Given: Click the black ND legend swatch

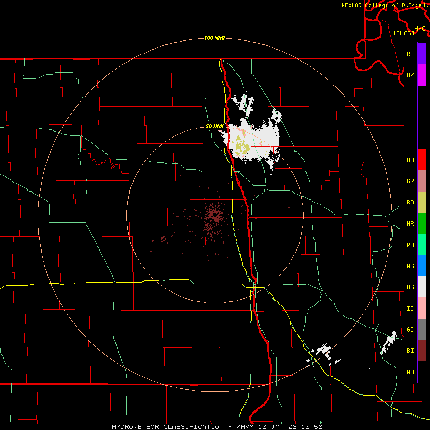Looking at the screenshot, I should tap(422, 372).
